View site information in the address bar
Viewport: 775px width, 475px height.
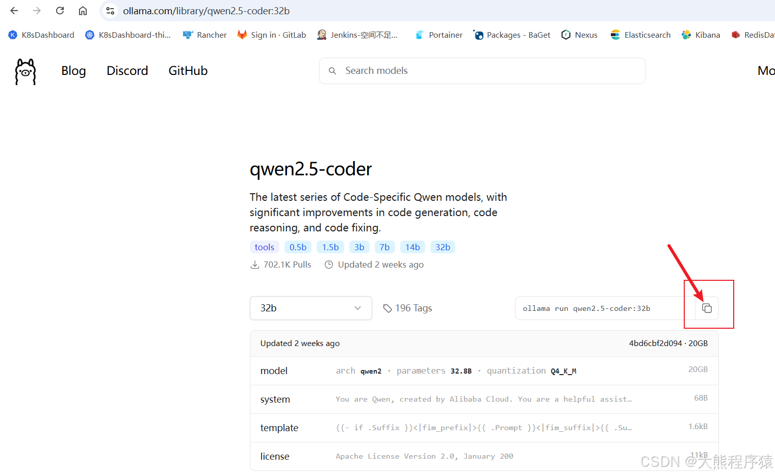110,11
